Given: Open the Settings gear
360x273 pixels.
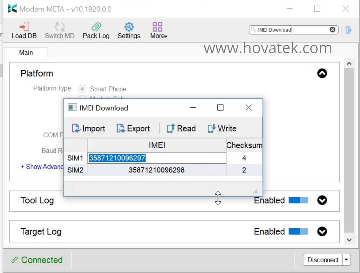Looking at the screenshot, I should tap(129, 30).
